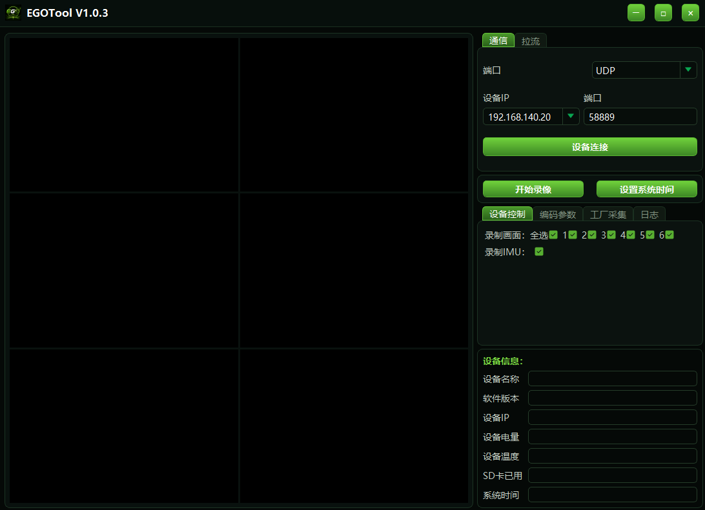The height and width of the screenshot is (510, 705).
Task: Click the 录制画面: label
Action: tap(505, 235)
